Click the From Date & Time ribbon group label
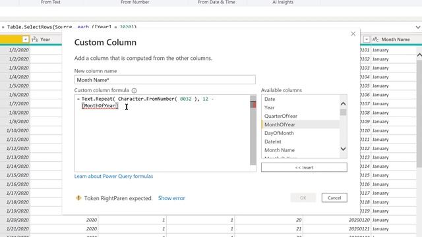Screen dimensions: 422x237 coord(217,2)
